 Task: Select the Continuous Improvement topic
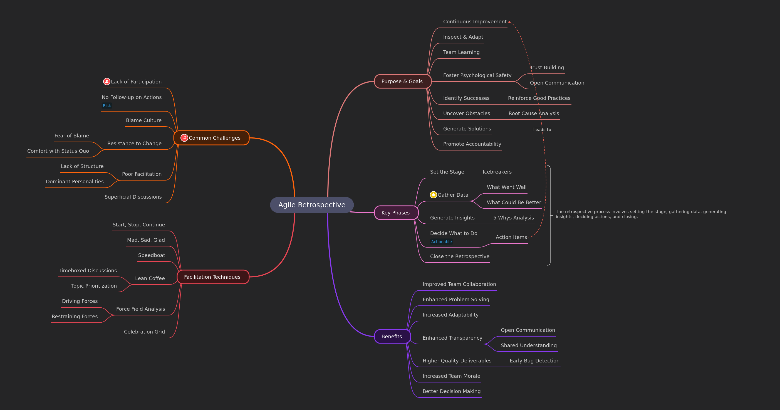tap(474, 22)
